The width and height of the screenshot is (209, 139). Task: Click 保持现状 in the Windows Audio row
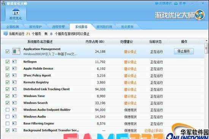(130, 117)
